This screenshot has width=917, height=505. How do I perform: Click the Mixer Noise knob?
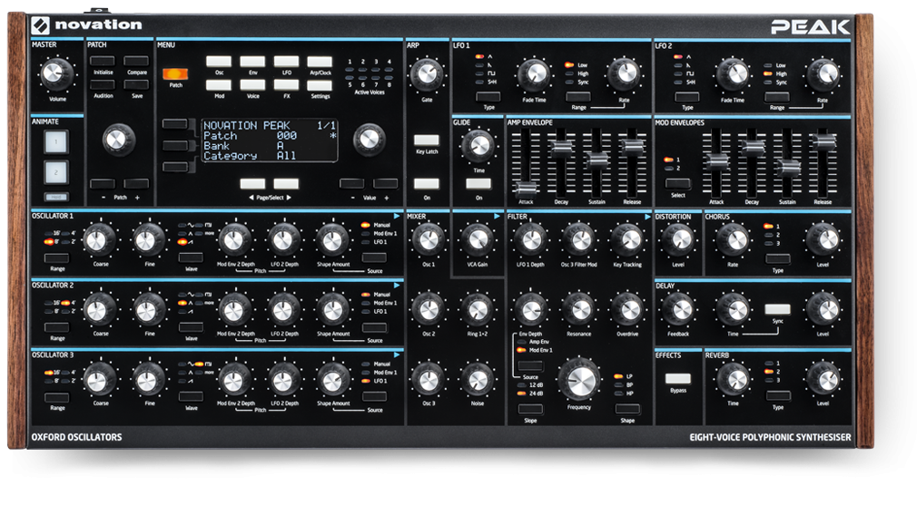tap(478, 377)
